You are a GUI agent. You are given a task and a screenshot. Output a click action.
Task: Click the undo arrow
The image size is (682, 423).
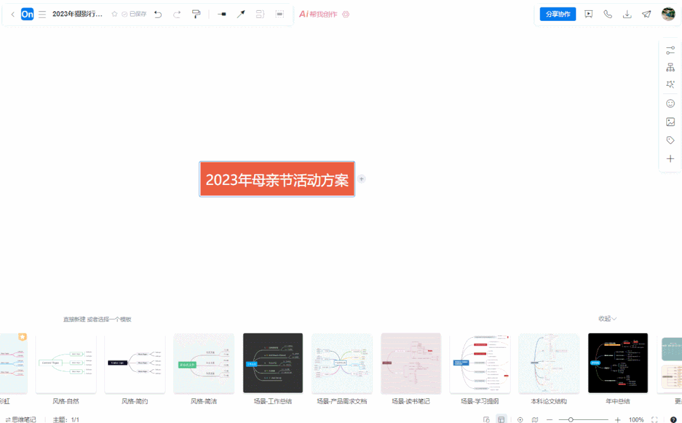coord(158,14)
